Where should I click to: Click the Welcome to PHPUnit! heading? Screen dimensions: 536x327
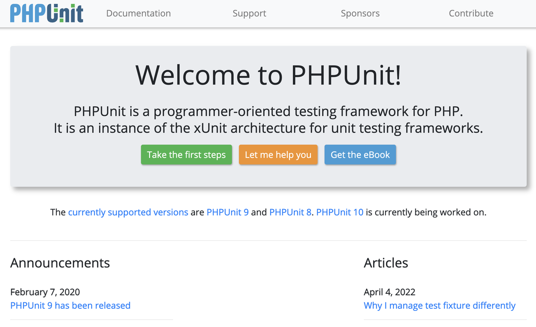point(269,75)
